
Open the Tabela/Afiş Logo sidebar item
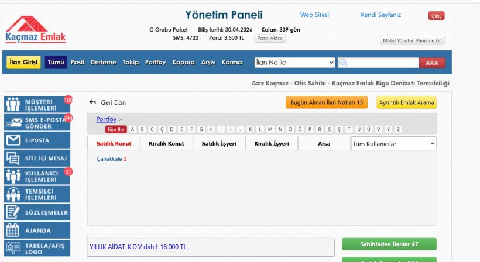37,248
